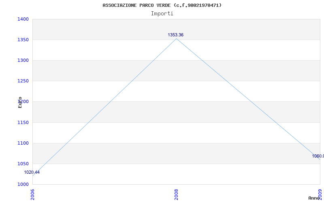Image resolution: width=324 pixels, height=202 pixels.
Task: Click the 1400 y-axis label
Action: (x=23, y=19)
